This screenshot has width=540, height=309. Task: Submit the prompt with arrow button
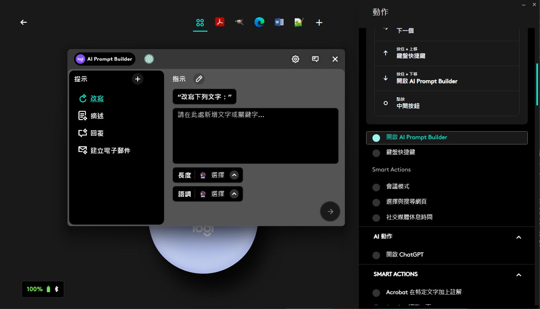pyautogui.click(x=330, y=211)
